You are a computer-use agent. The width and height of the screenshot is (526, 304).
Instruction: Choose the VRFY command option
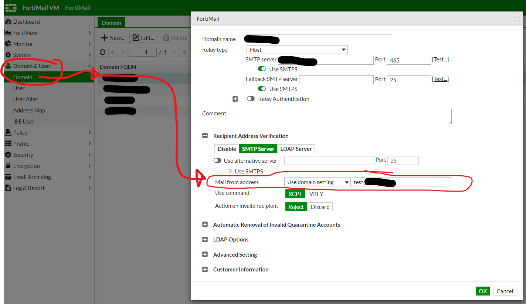point(316,194)
